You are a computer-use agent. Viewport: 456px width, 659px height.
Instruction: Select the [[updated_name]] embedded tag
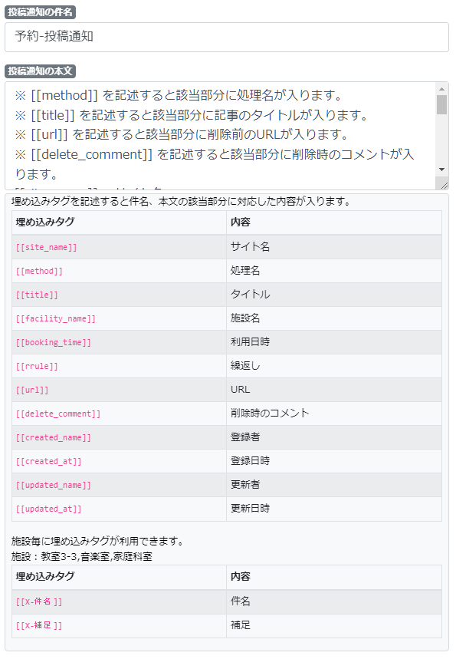click(51, 485)
